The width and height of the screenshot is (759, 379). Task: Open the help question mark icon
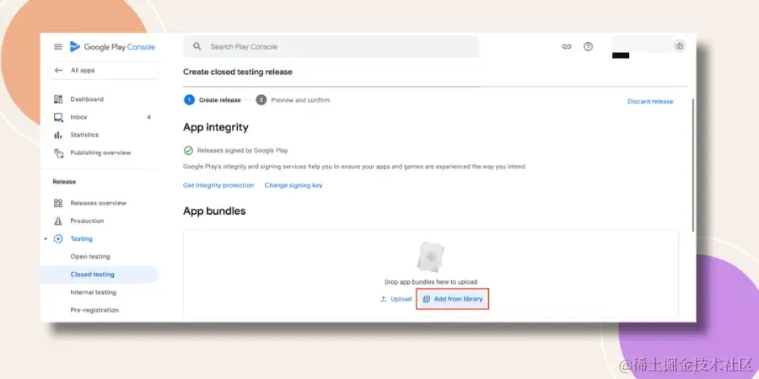(x=588, y=47)
